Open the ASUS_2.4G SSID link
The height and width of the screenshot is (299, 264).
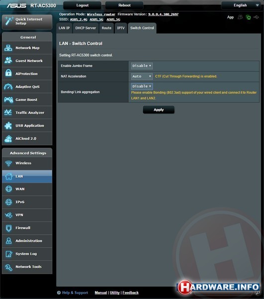pos(79,19)
